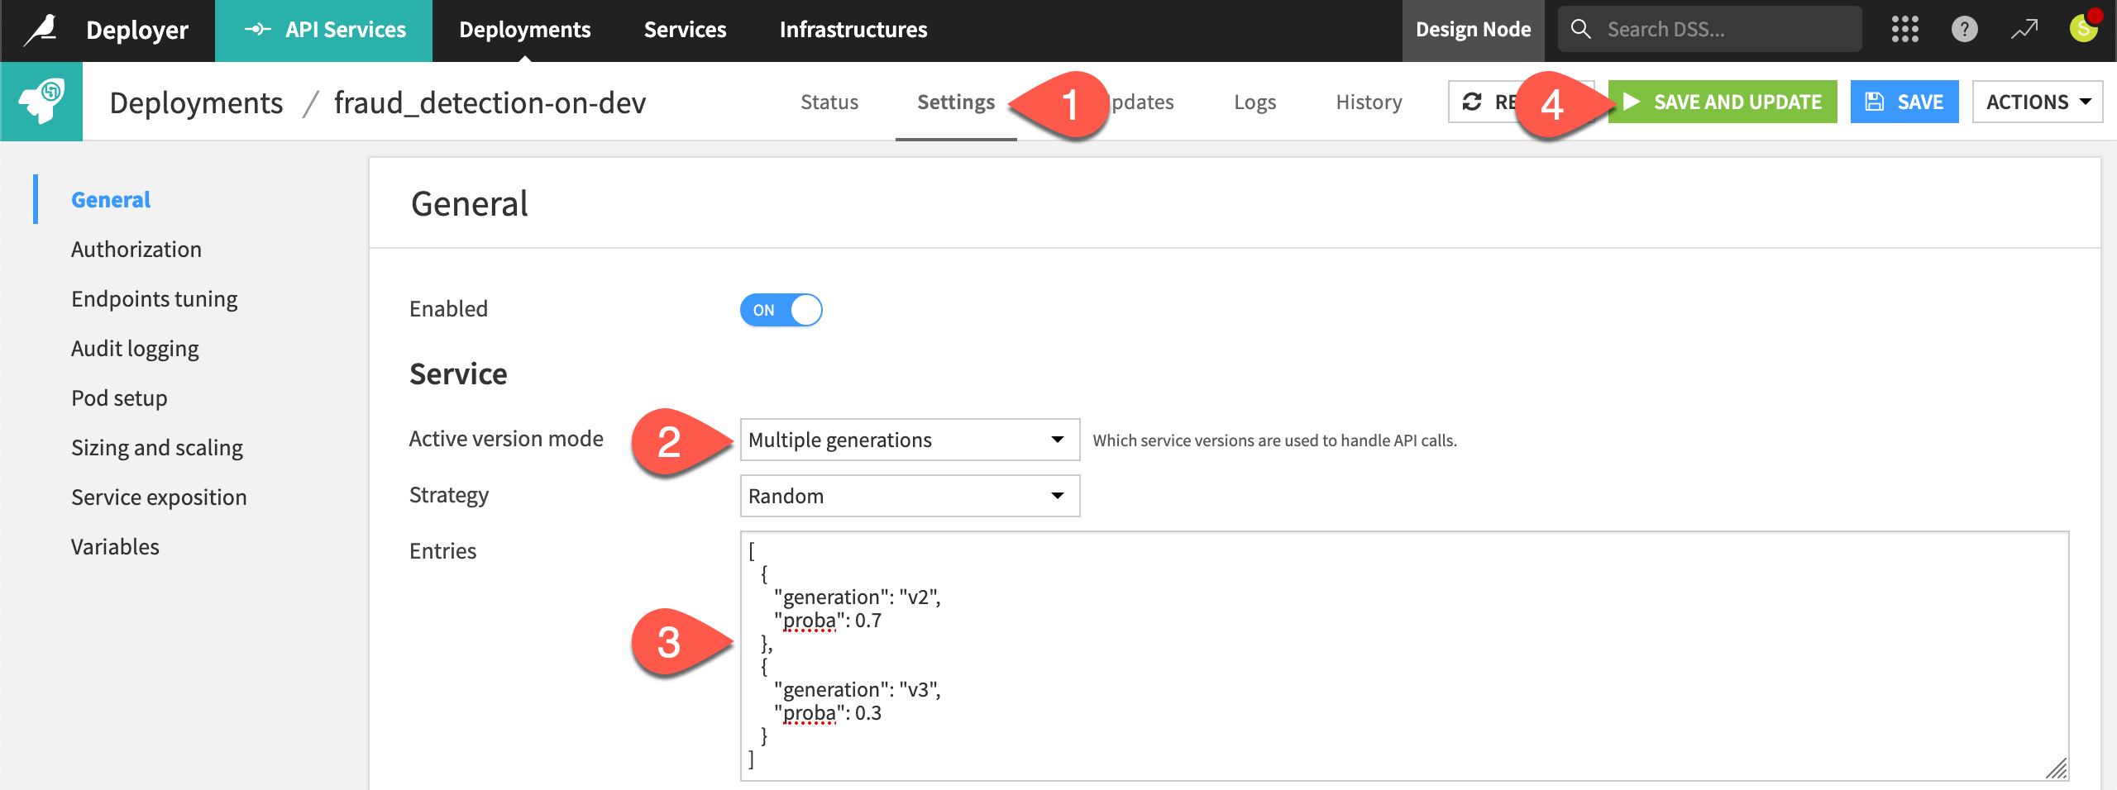Open the Infrastructures menu
Image resolution: width=2117 pixels, height=790 pixels.
(x=853, y=29)
